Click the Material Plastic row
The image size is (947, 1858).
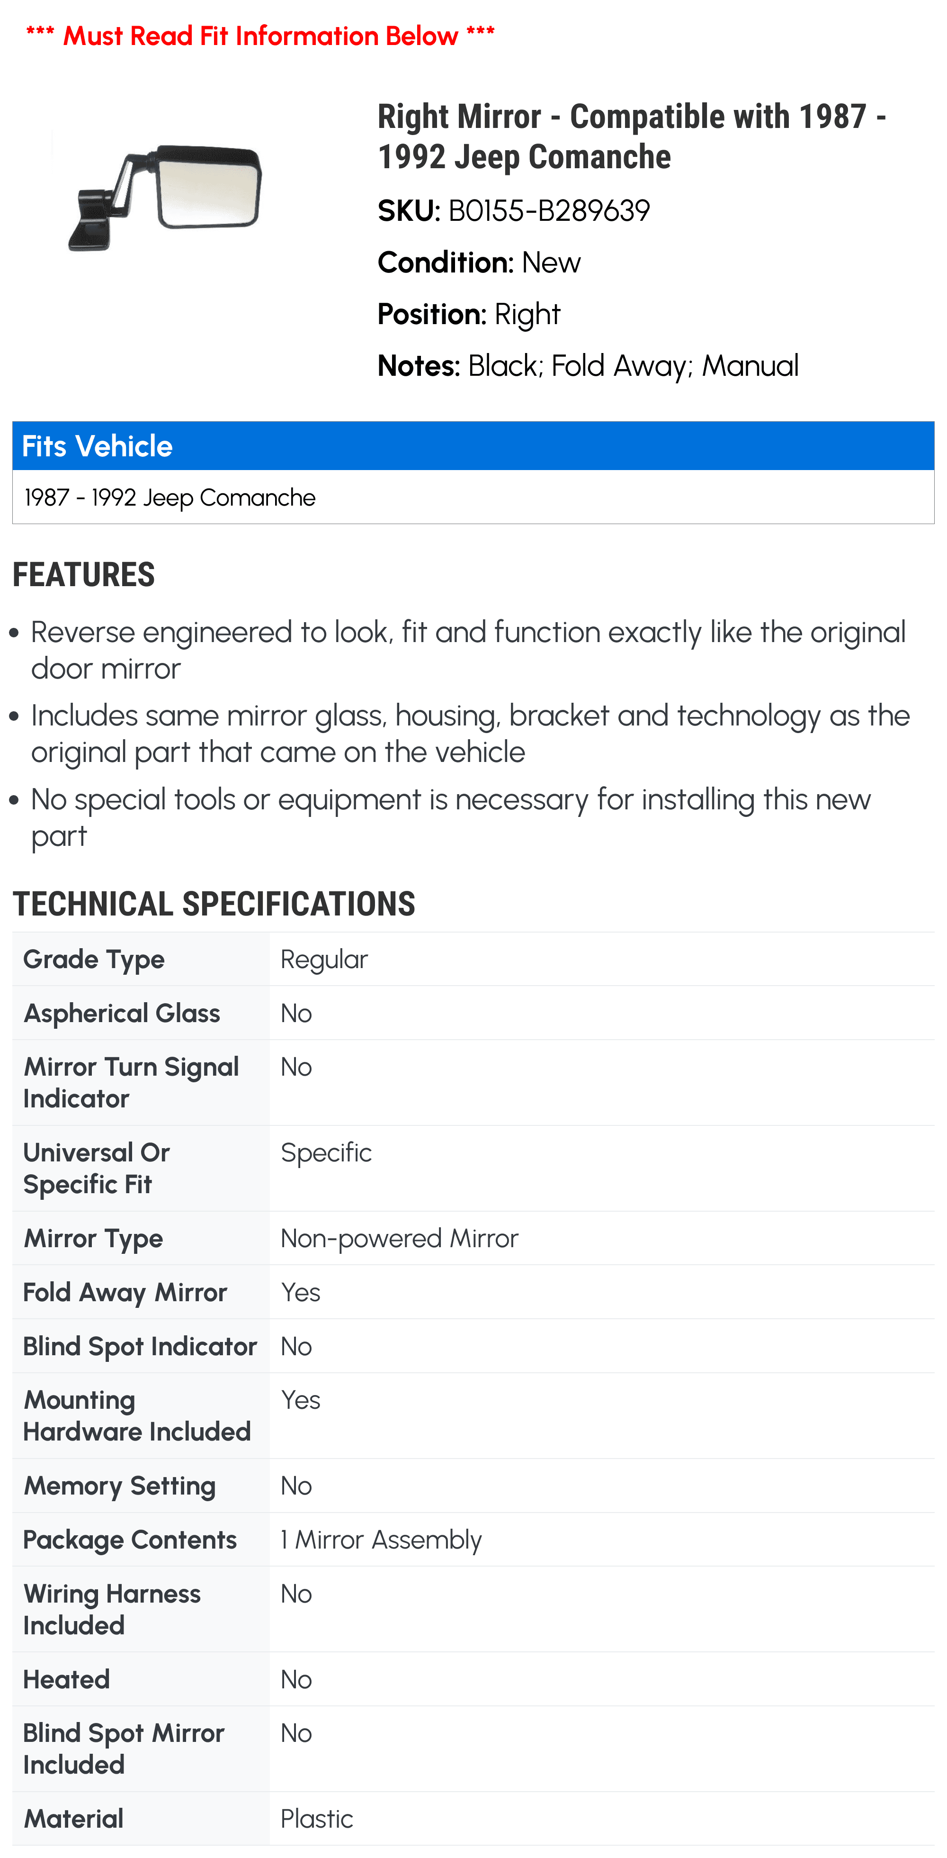click(x=473, y=1818)
